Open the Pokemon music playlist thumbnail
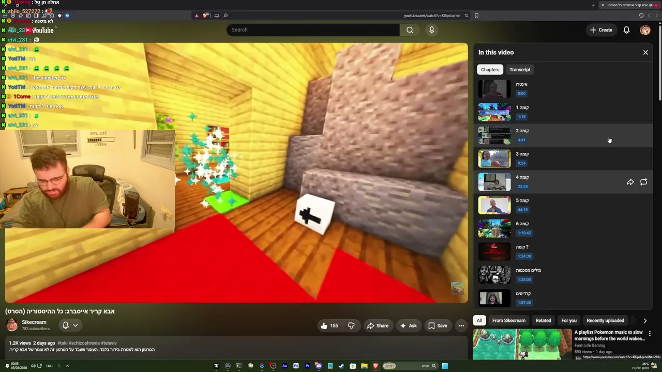Viewport: 662px width, 372px height. 522,344
